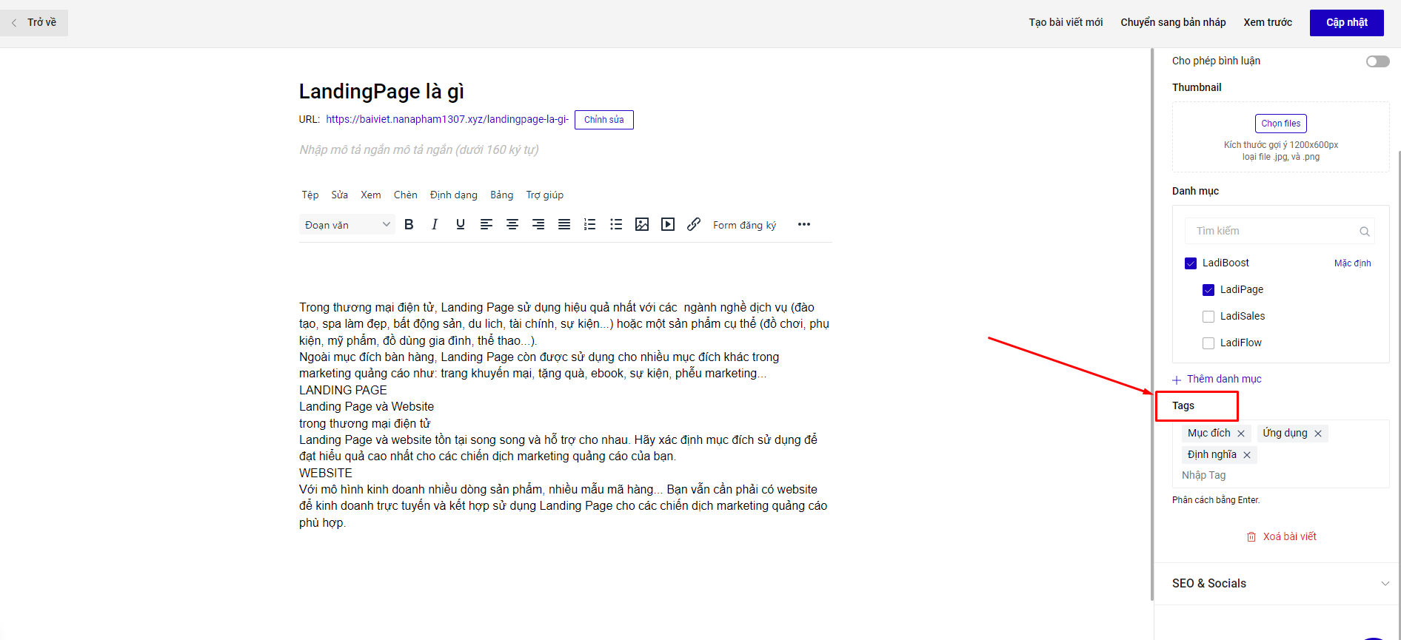Toggle bold formatting in editor toolbar

tap(409, 225)
